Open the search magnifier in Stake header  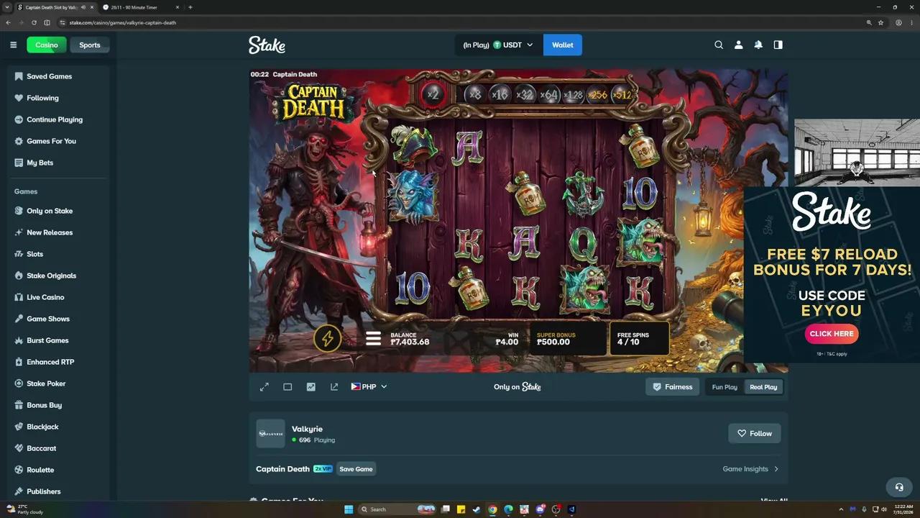[x=719, y=45]
